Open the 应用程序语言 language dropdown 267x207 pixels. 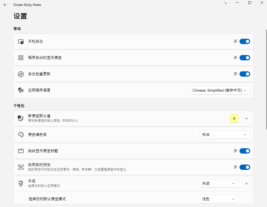[220, 90]
